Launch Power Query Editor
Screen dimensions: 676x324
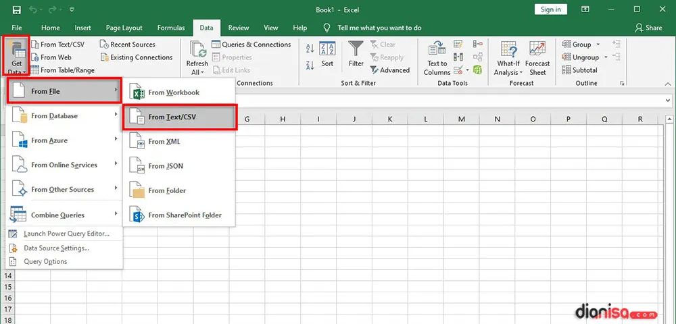point(64,234)
